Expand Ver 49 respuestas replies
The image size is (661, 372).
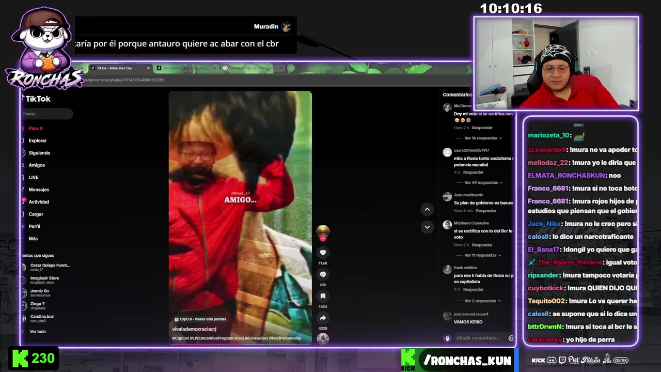click(x=483, y=182)
